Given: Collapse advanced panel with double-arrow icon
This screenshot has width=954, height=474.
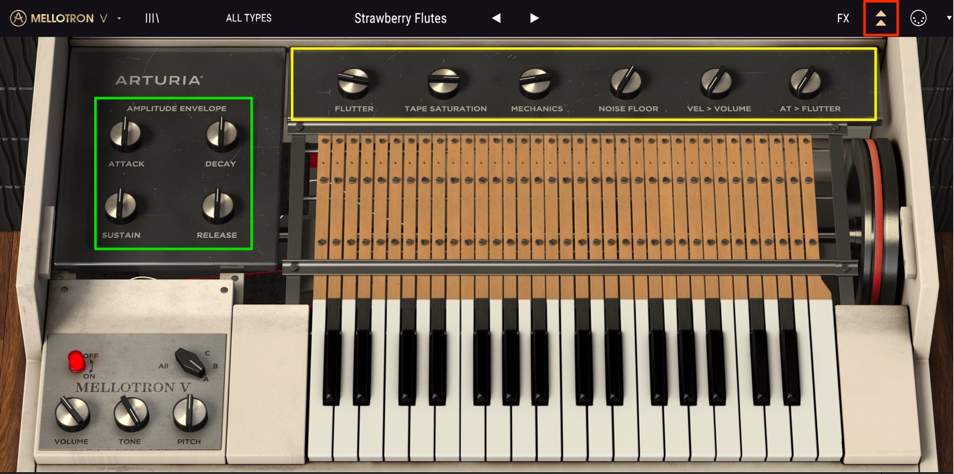Looking at the screenshot, I should 881,18.
